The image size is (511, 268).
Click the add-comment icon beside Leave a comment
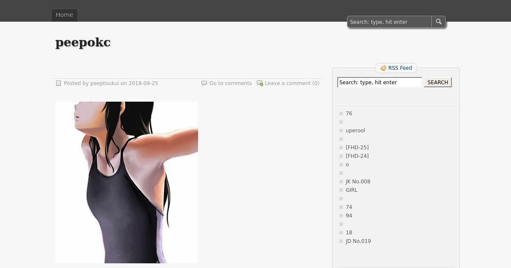click(x=260, y=83)
